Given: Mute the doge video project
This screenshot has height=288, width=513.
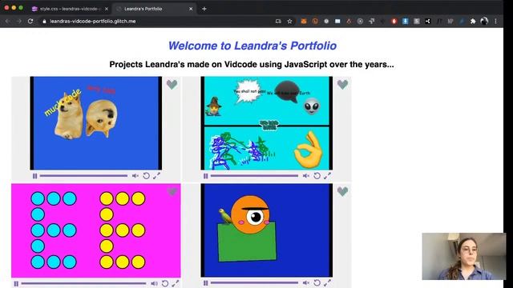Looking at the screenshot, I should pyautogui.click(x=135, y=176).
